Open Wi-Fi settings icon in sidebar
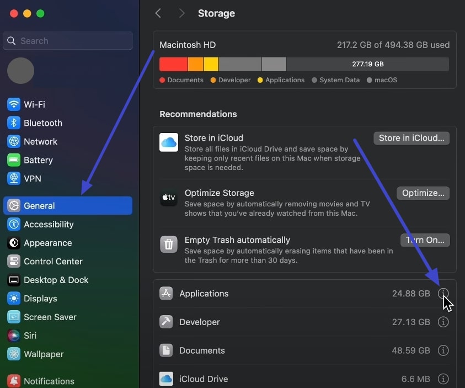This screenshot has width=465, height=388. [x=14, y=104]
